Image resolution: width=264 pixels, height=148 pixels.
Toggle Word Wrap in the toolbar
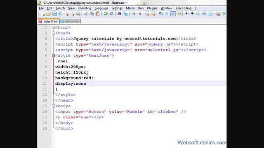pyautogui.click(x=161, y=14)
